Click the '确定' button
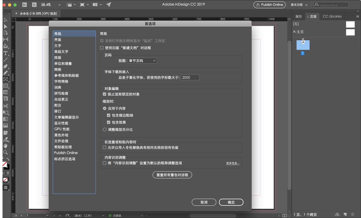Viewport: 361px width, 218px height. tap(231, 202)
